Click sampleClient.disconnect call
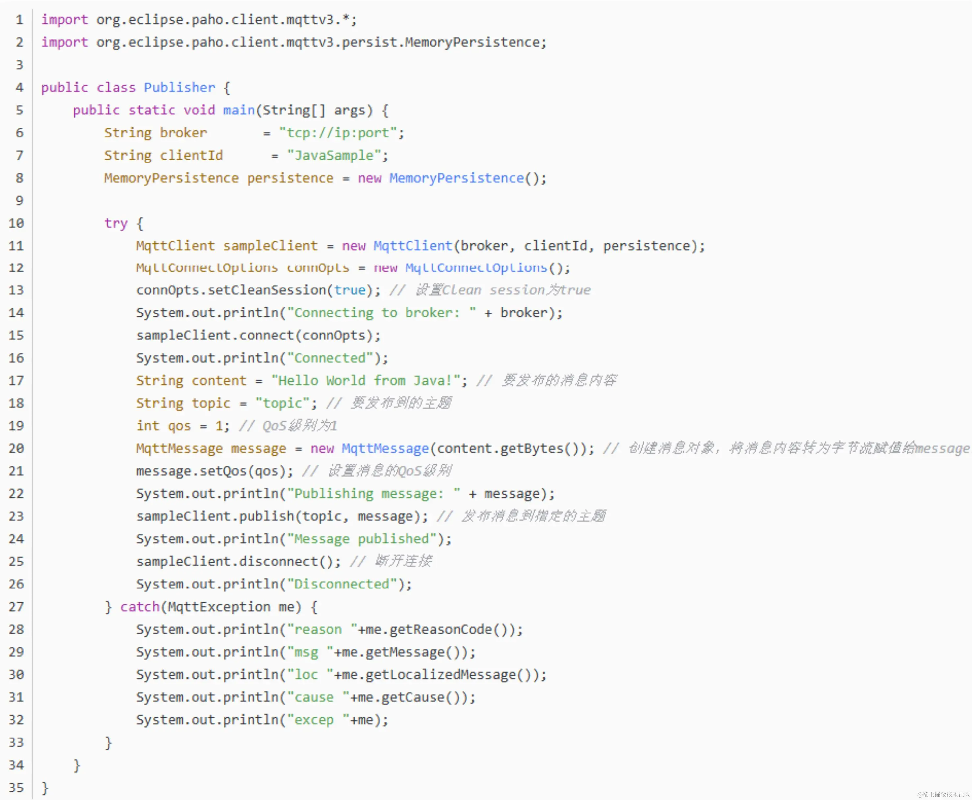Viewport: 972px width, 800px height. (x=227, y=561)
